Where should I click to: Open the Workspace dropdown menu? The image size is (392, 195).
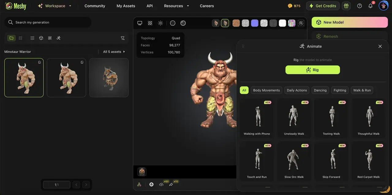coord(55,6)
